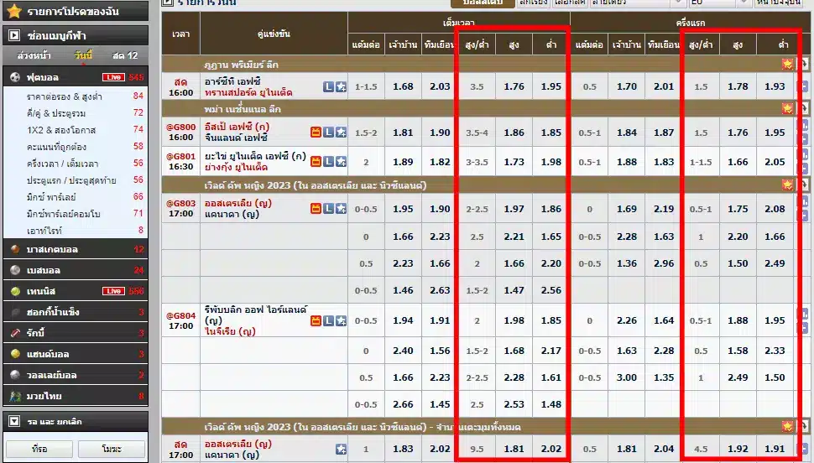
Task: Favorite the ออสเตรเลีย (ญ) corners match star
Action: click(x=341, y=449)
